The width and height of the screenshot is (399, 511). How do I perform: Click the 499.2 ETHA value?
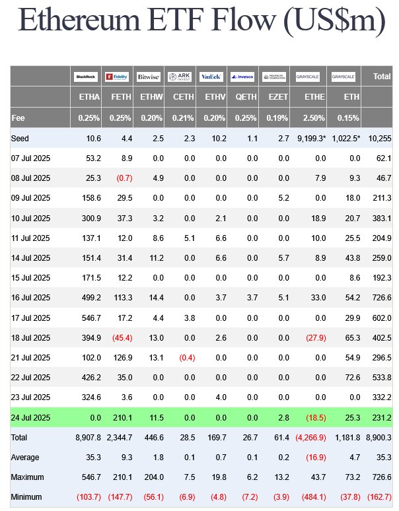[x=91, y=298]
